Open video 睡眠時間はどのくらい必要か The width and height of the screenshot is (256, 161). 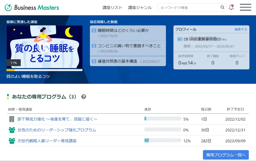(x=123, y=30)
